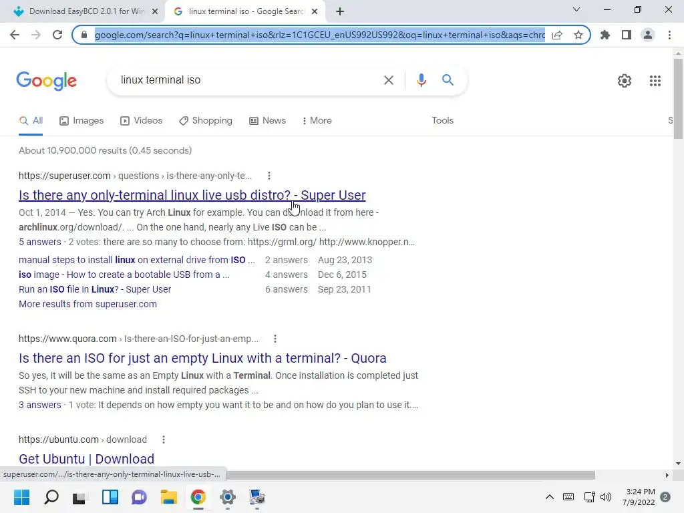Screen dimensions: 684x513
Task: Open Widgets from taskbar
Action: 110,497
